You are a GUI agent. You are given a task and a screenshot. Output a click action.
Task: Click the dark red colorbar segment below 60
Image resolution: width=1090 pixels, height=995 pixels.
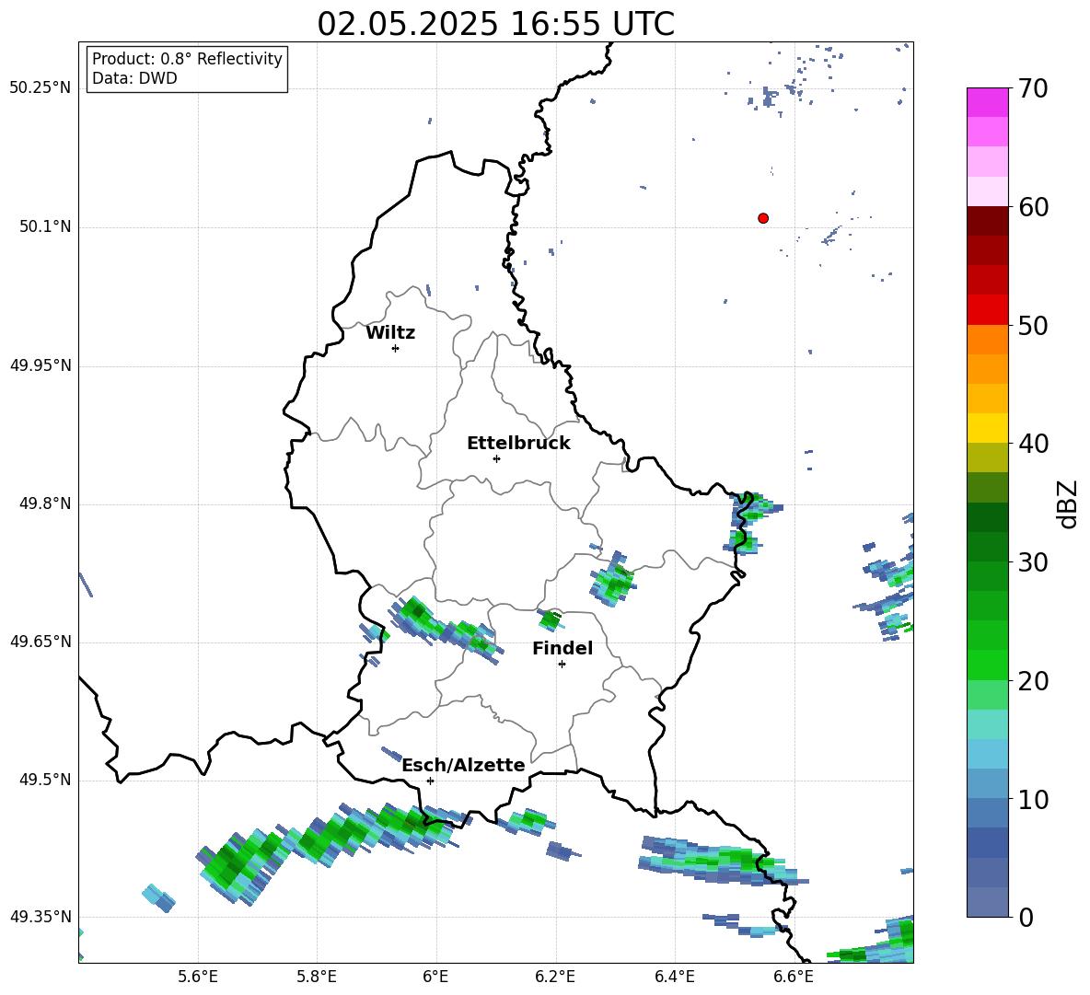point(987,222)
